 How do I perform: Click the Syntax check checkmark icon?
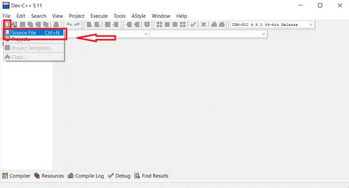(193, 24)
